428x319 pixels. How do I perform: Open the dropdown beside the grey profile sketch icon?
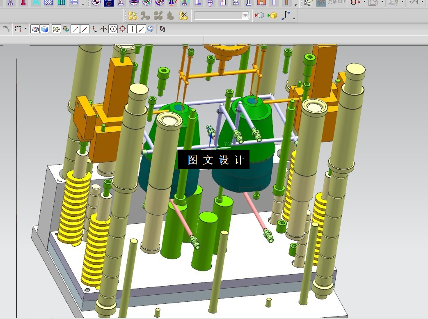pos(382,2)
